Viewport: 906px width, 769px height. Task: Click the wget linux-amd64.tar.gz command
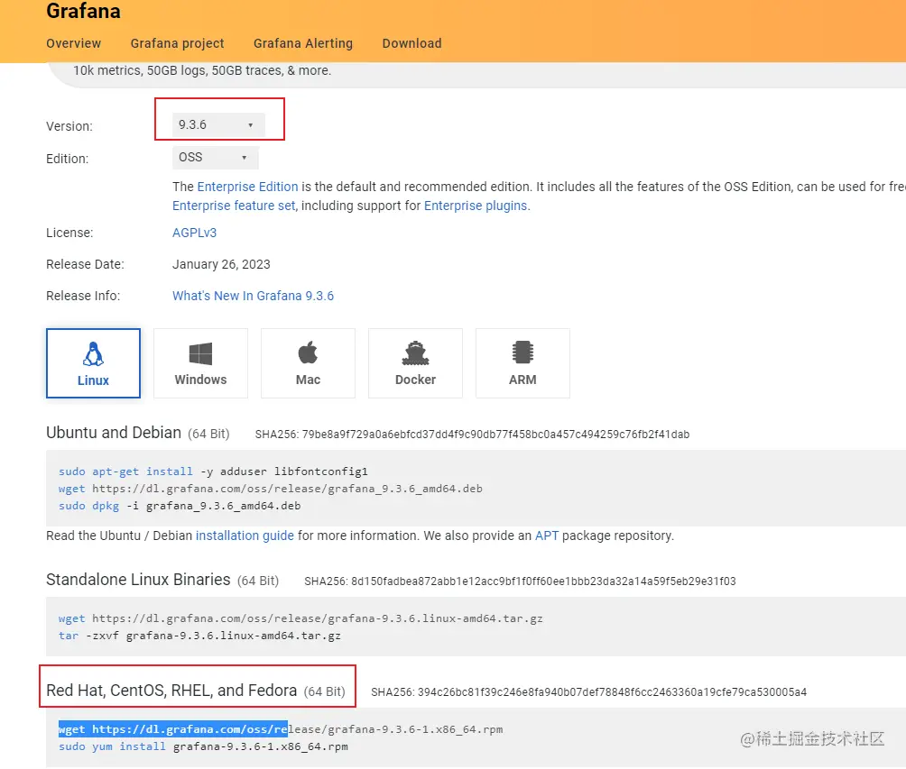300,618
